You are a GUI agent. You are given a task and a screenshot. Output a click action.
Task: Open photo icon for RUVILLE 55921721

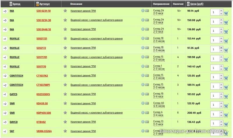point(147,39)
